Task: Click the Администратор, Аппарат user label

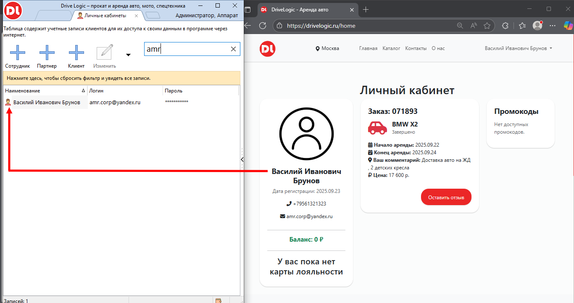Action: click(x=207, y=16)
